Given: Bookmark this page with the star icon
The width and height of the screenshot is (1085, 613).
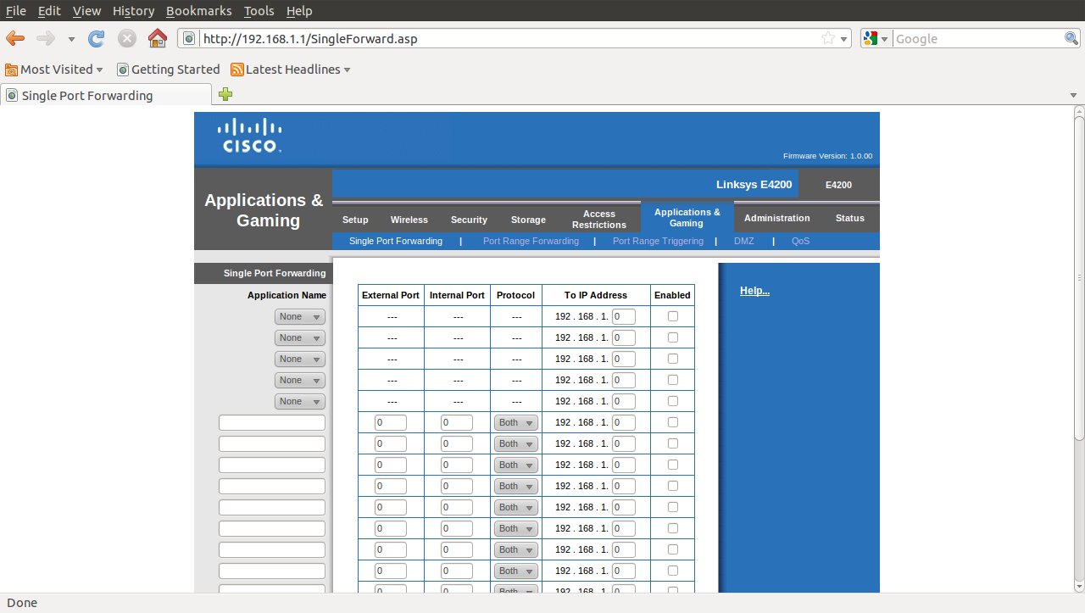Looking at the screenshot, I should 827,38.
